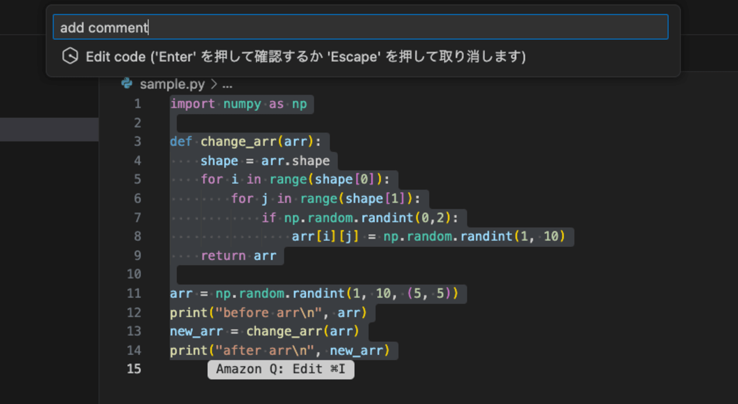Click line number 9 in gutter
Screen dimensions: 738x404
point(137,256)
